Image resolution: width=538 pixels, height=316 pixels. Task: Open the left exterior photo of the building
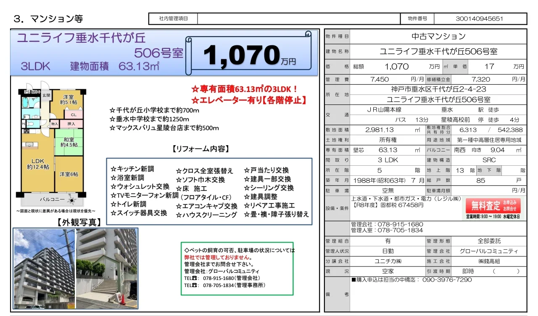[45, 269]
